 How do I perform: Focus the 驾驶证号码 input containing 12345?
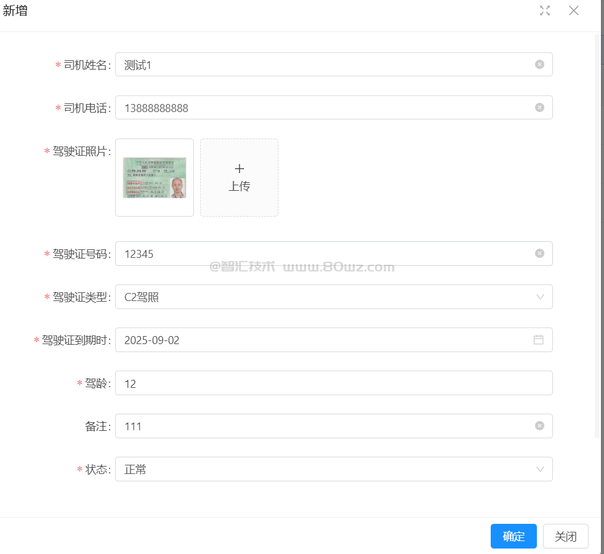point(334,254)
